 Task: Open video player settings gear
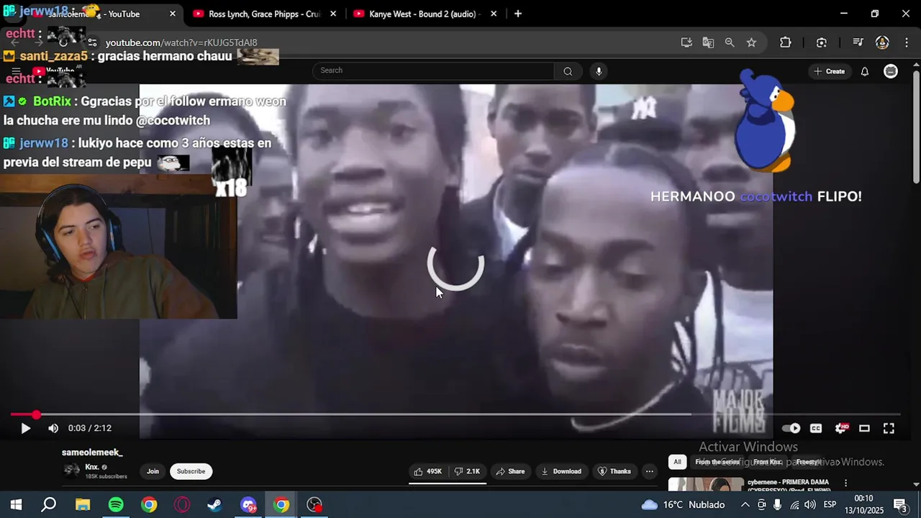(x=840, y=428)
